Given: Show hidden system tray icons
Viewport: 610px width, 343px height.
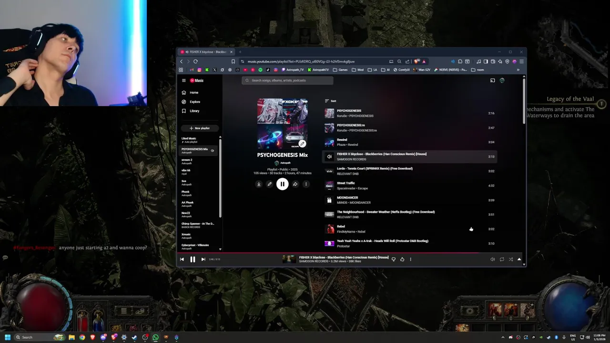Looking at the screenshot, I should 503,337.
